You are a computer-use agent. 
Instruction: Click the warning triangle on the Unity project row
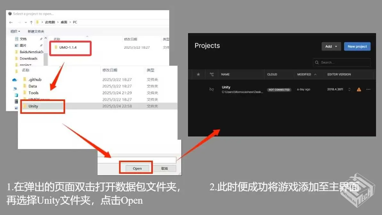click(x=359, y=89)
